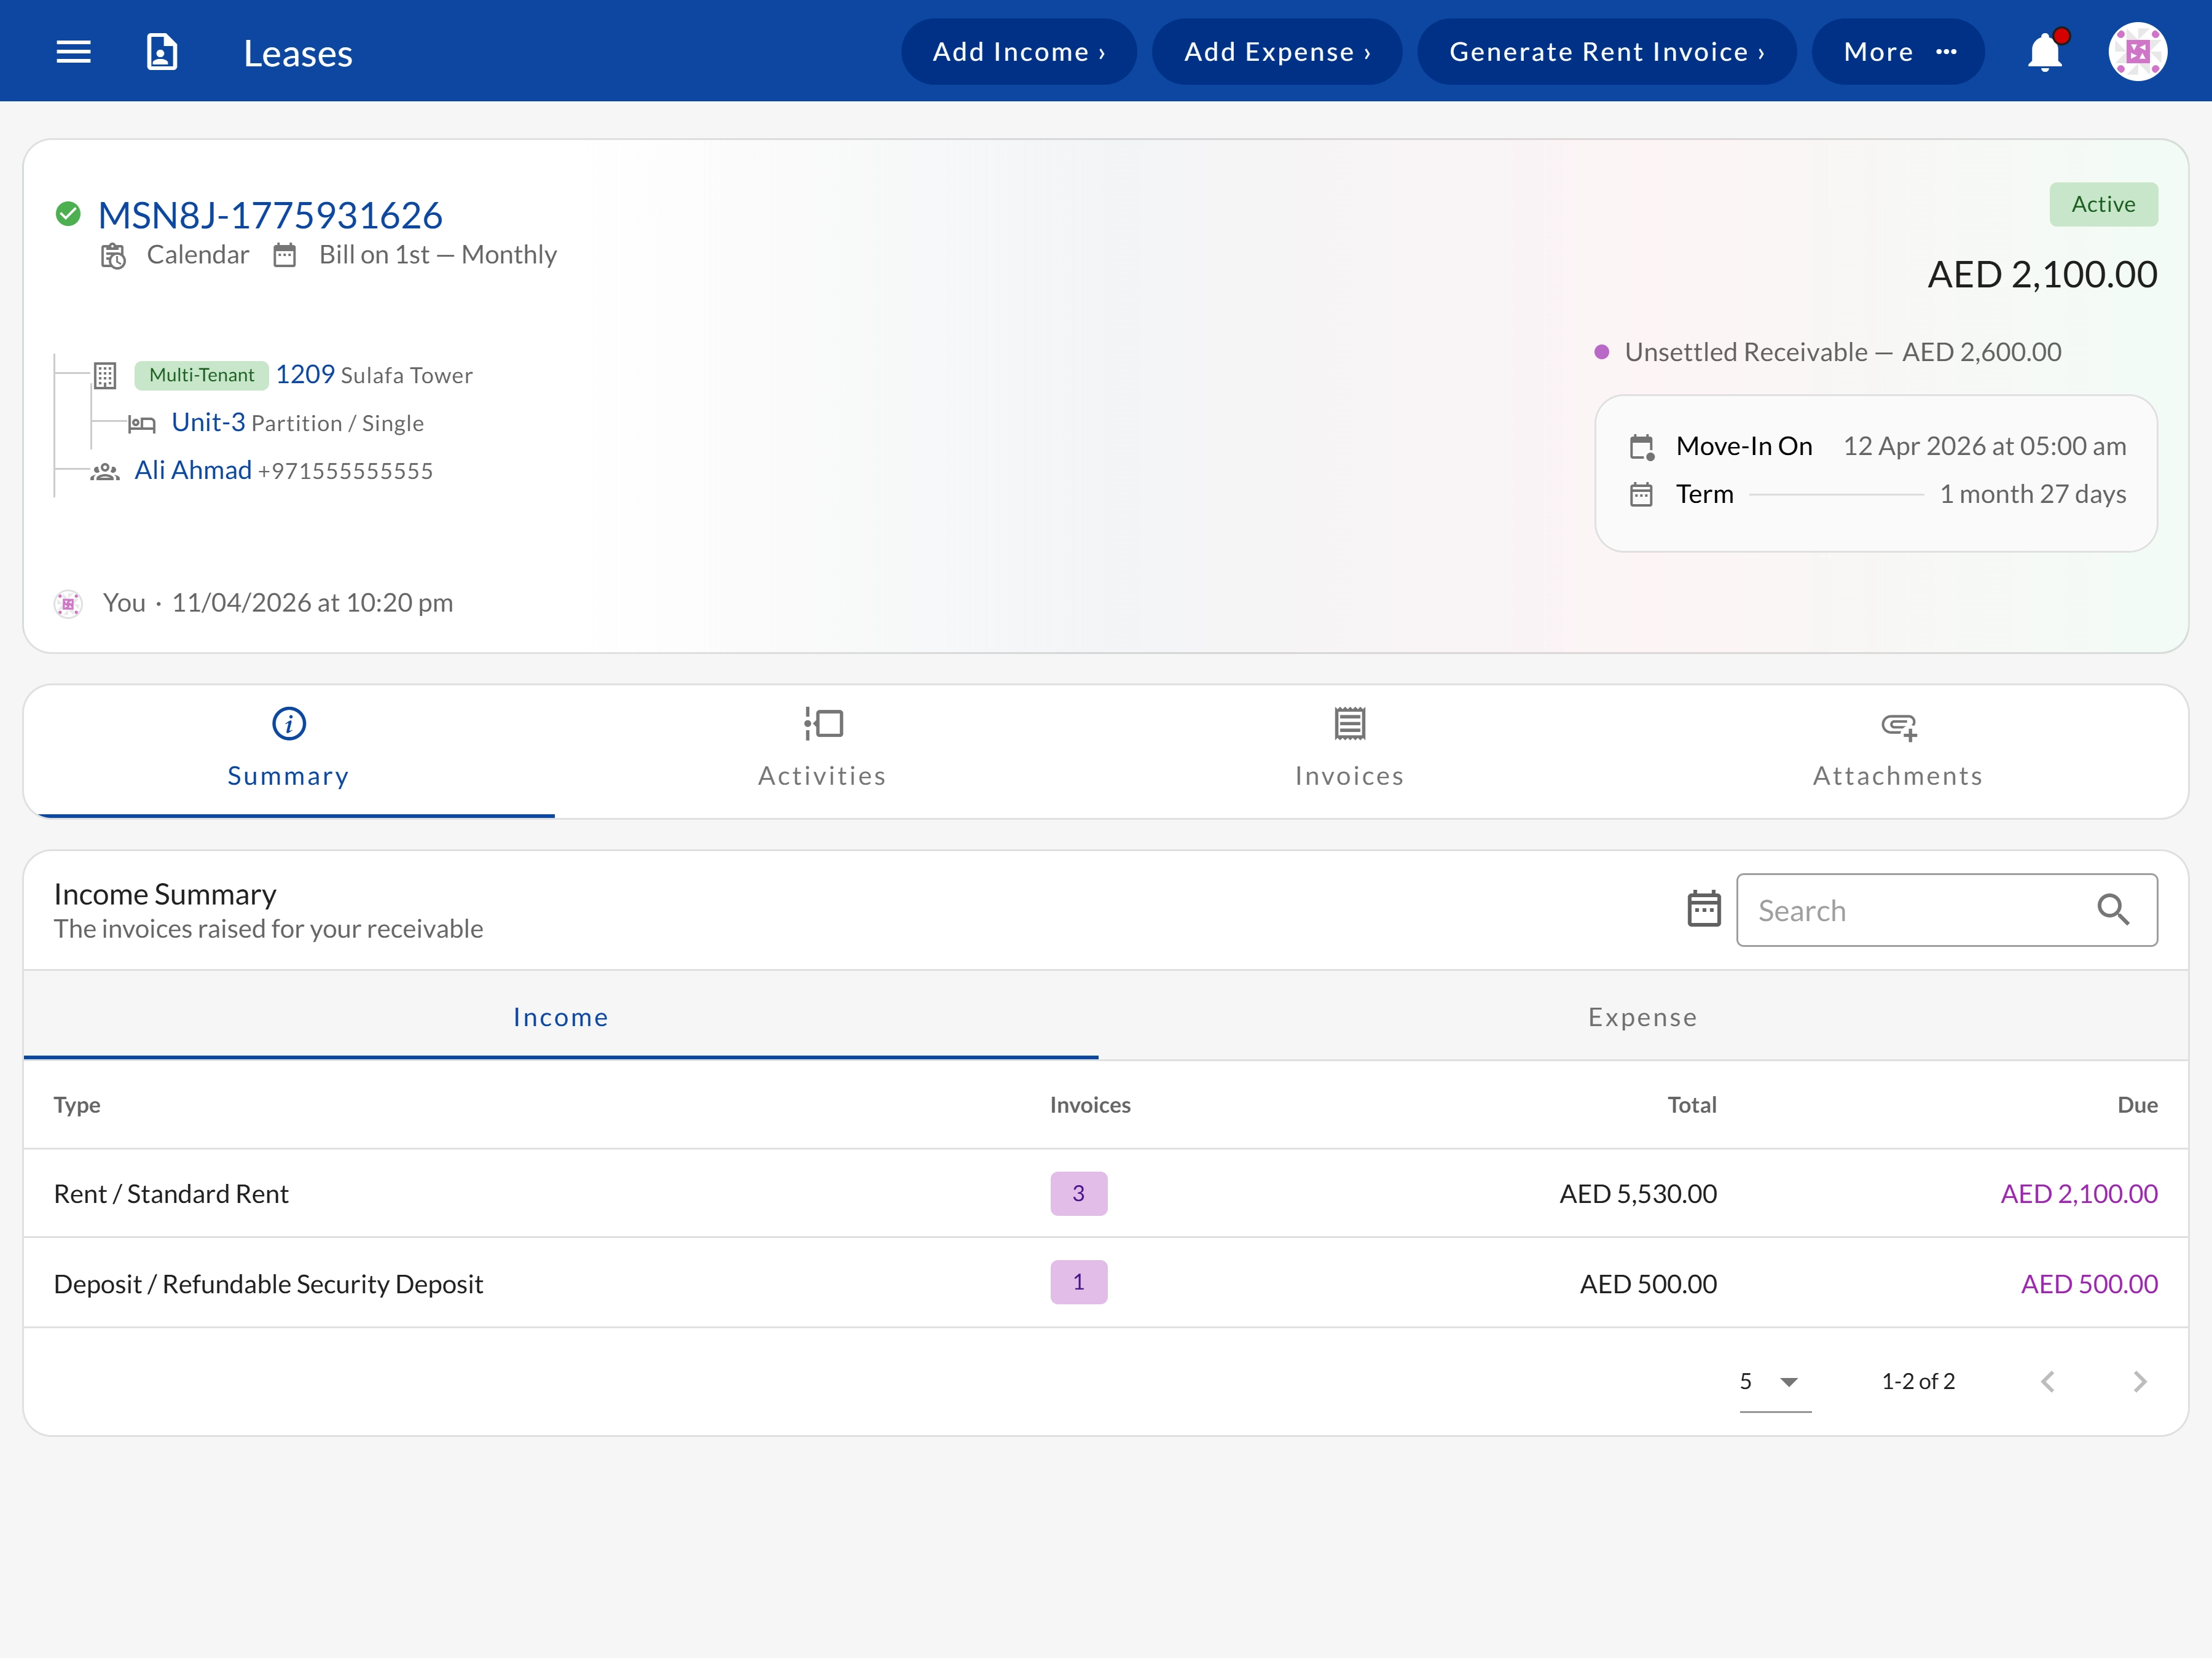This screenshot has height=1658, width=2212.
Task: Click the creator avatar next to You
Action: (x=68, y=604)
